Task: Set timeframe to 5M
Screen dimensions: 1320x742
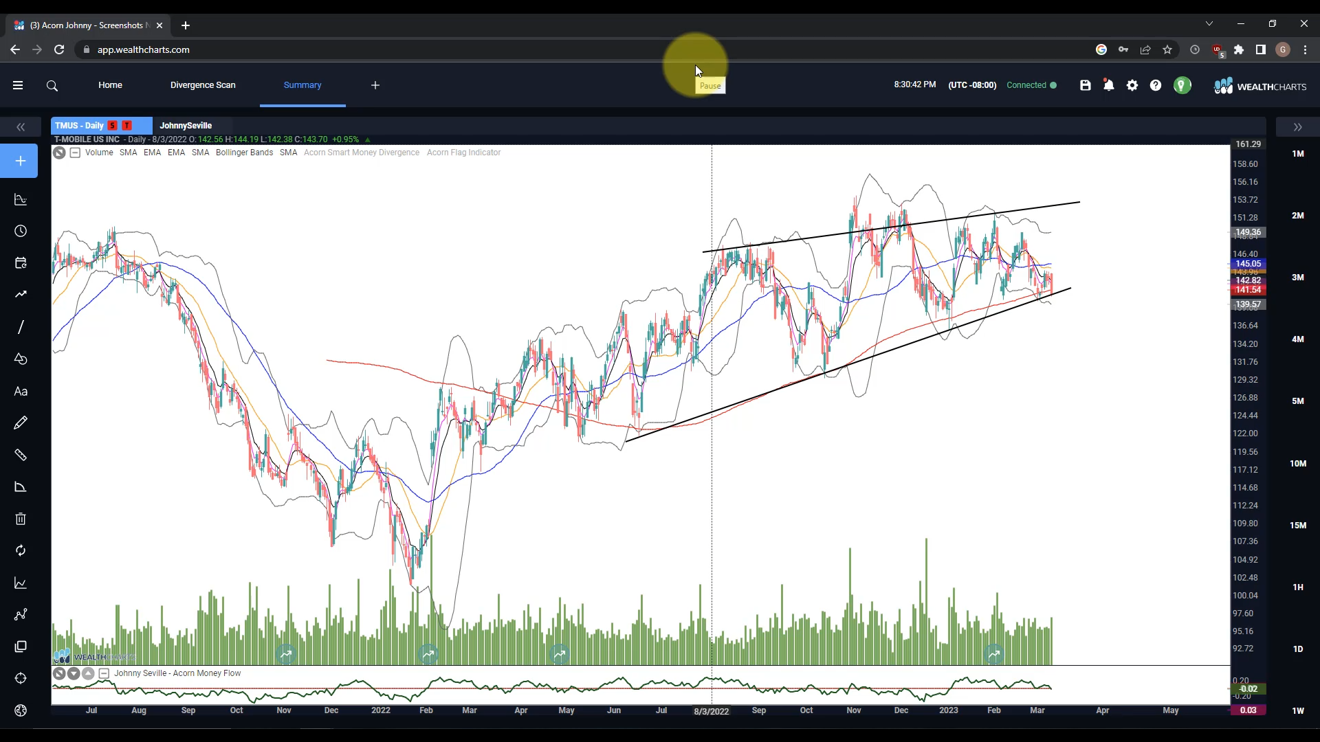Action: pos(1297,401)
